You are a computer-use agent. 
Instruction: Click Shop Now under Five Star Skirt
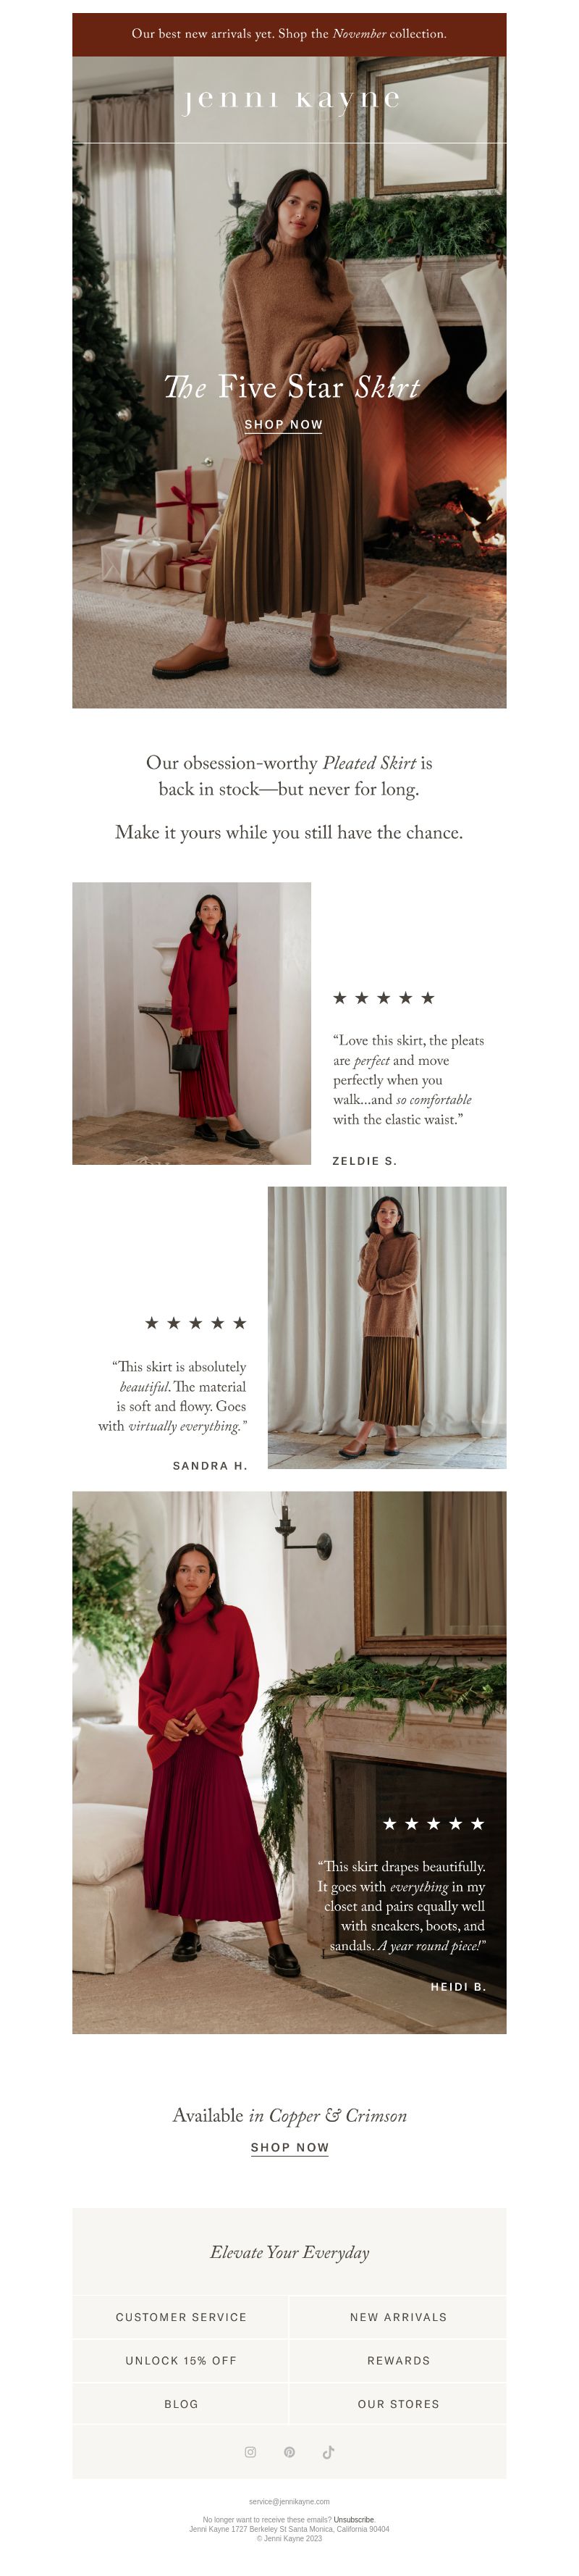(284, 425)
